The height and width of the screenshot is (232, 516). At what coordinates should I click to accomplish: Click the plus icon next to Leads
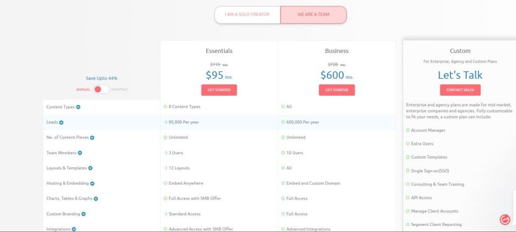coord(61,123)
